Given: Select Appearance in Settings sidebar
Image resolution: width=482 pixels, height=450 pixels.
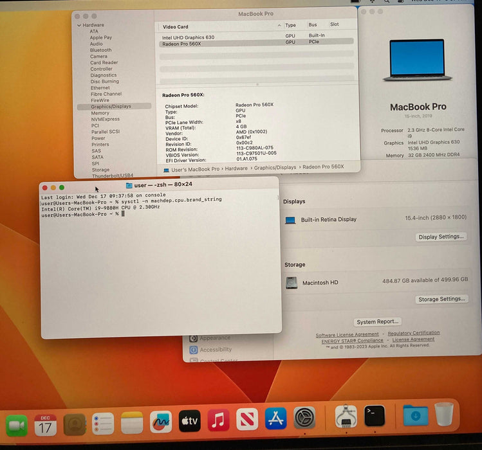Looking at the screenshot, I should [215, 337].
